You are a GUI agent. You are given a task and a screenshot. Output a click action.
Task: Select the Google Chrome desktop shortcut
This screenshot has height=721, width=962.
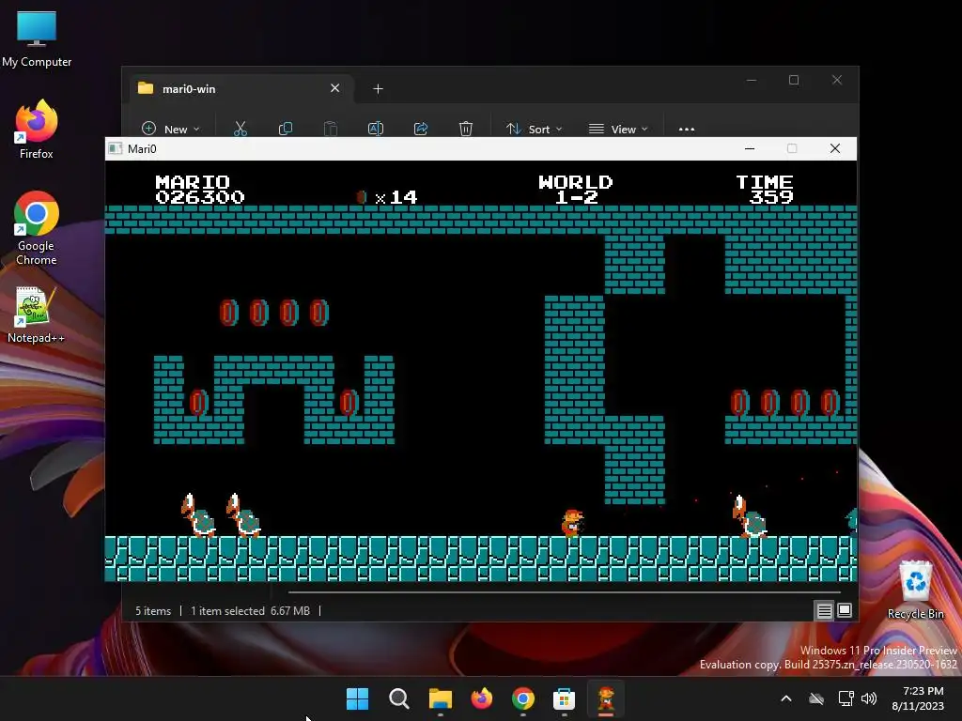tap(37, 229)
